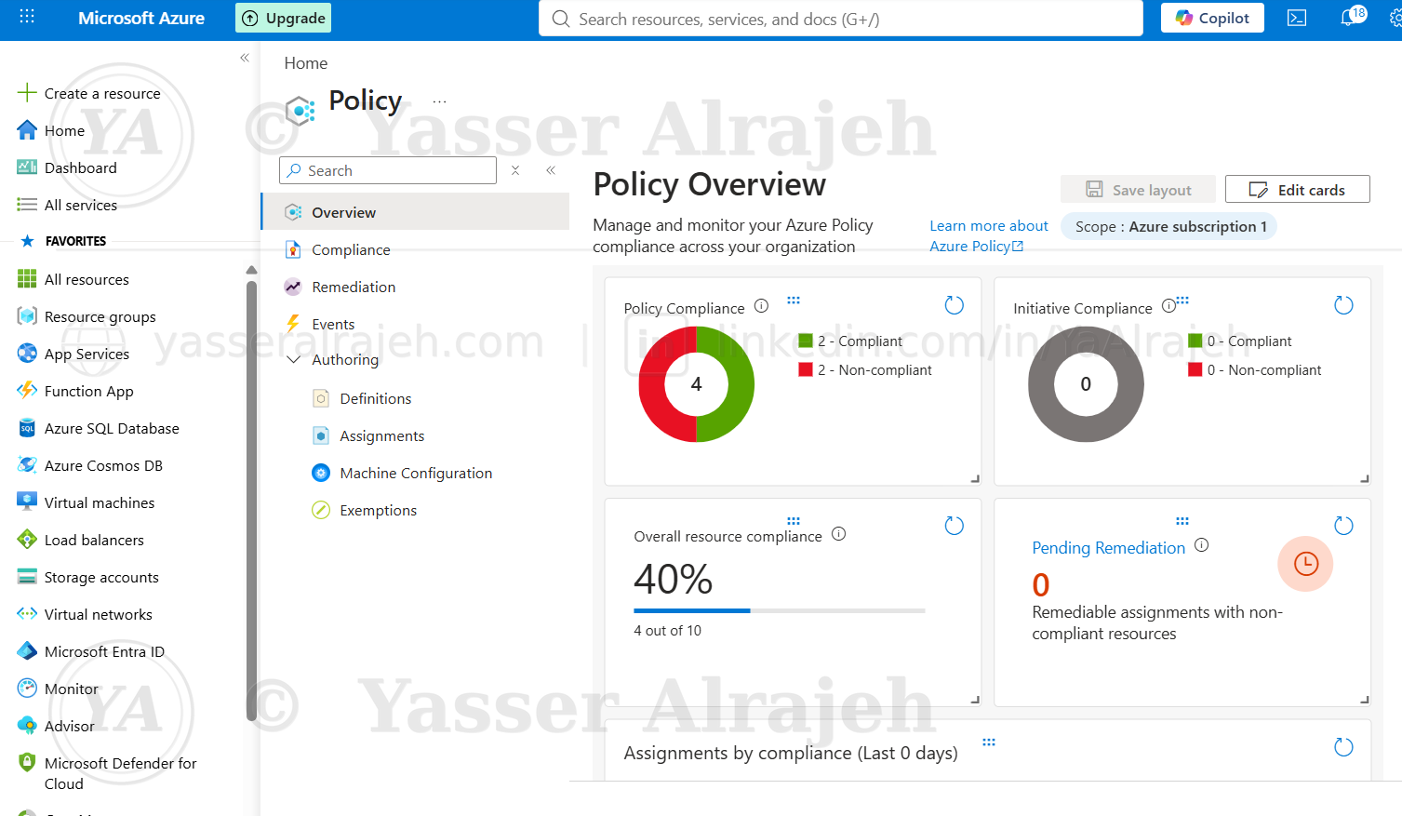Click the Pending Remediation clock icon
Image resolution: width=1402 pixels, height=816 pixels.
[x=1305, y=564]
